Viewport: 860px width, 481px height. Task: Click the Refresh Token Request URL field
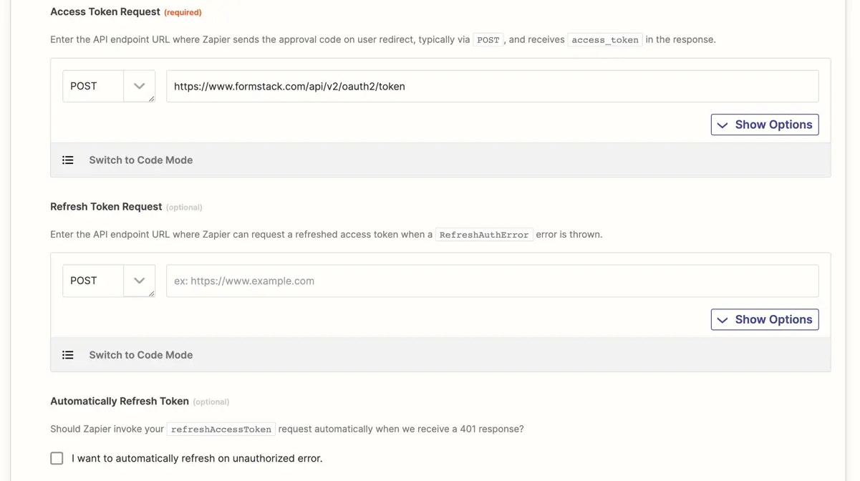coord(492,281)
